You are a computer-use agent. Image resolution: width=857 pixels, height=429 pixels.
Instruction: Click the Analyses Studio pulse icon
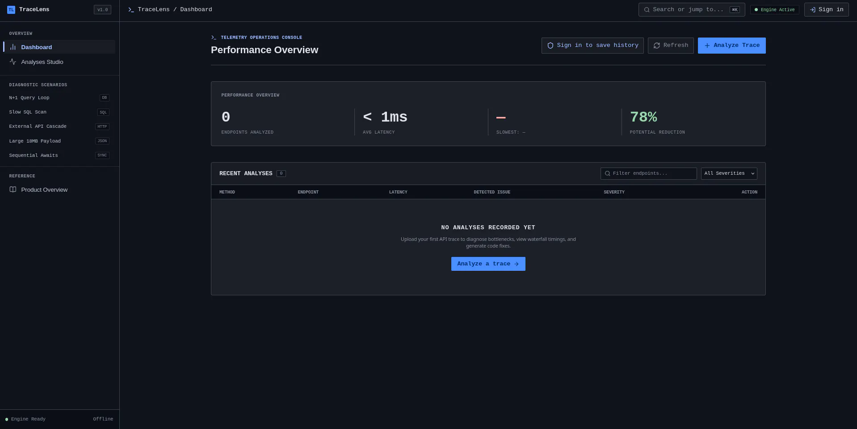[x=13, y=62]
